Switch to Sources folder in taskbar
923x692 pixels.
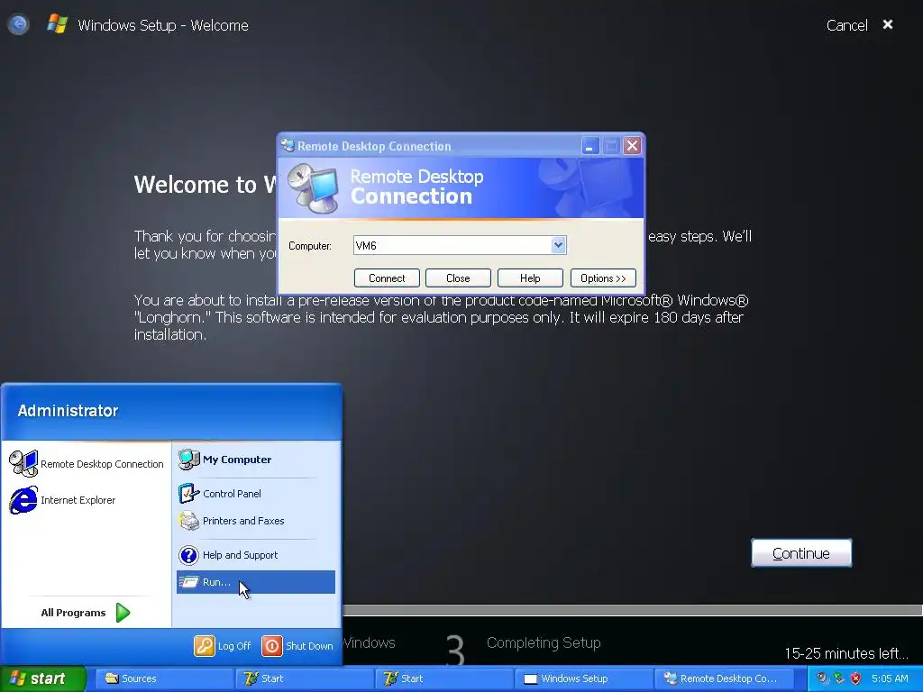point(164,678)
